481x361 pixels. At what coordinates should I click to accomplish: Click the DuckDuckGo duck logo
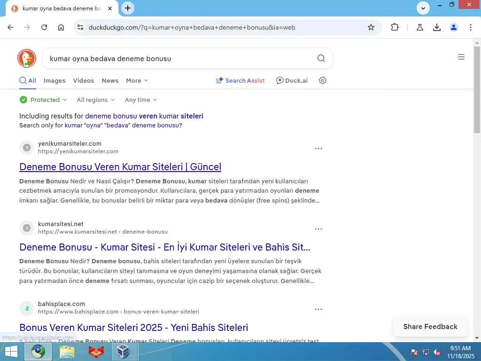coord(27,58)
